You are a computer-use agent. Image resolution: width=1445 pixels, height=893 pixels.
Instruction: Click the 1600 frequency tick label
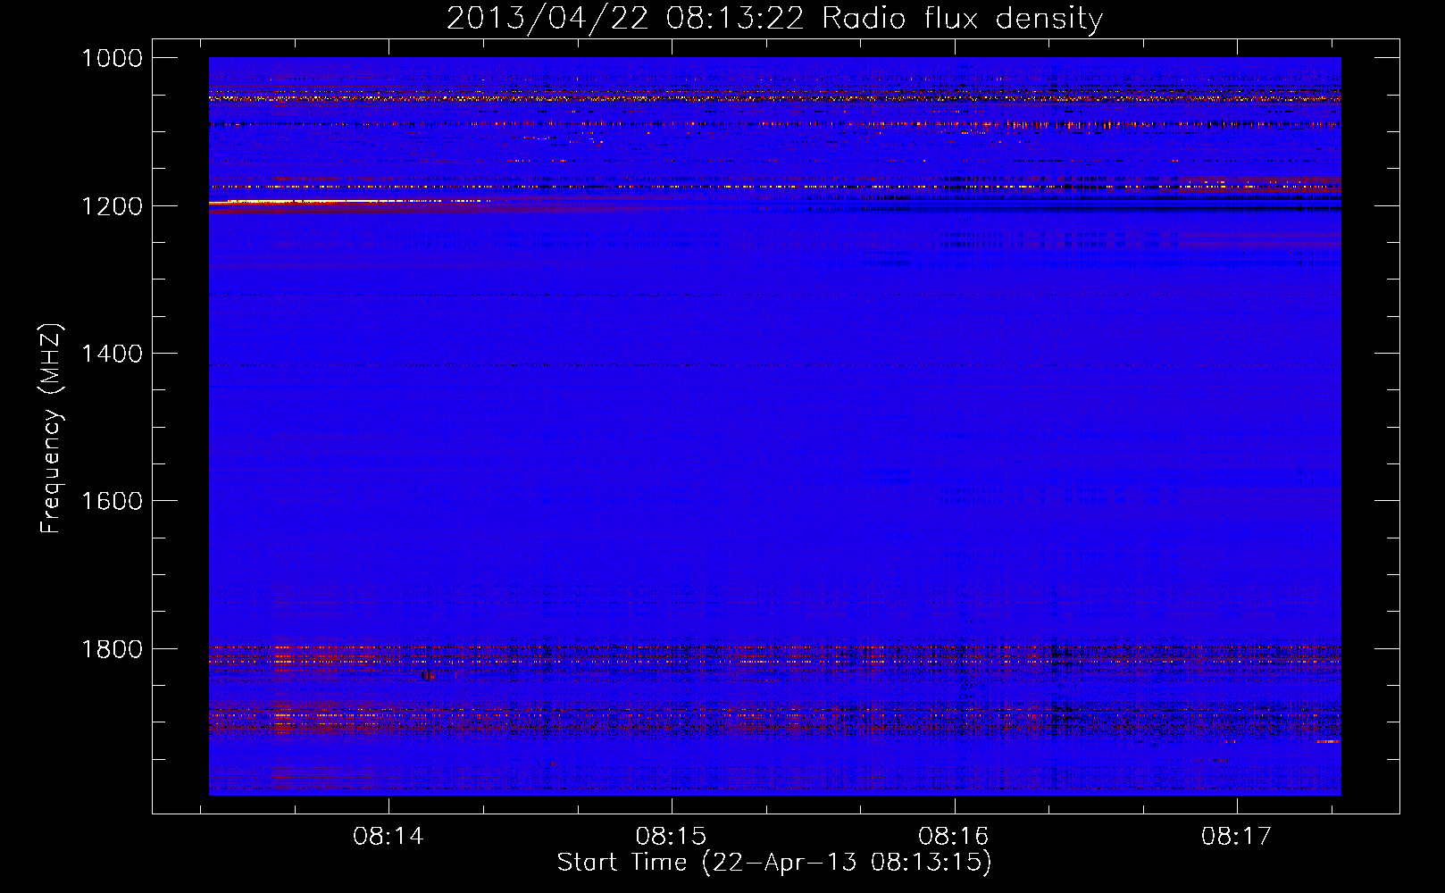pyautogui.click(x=112, y=501)
